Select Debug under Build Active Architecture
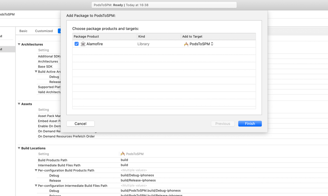This screenshot has height=196, width=328. click(x=54, y=77)
